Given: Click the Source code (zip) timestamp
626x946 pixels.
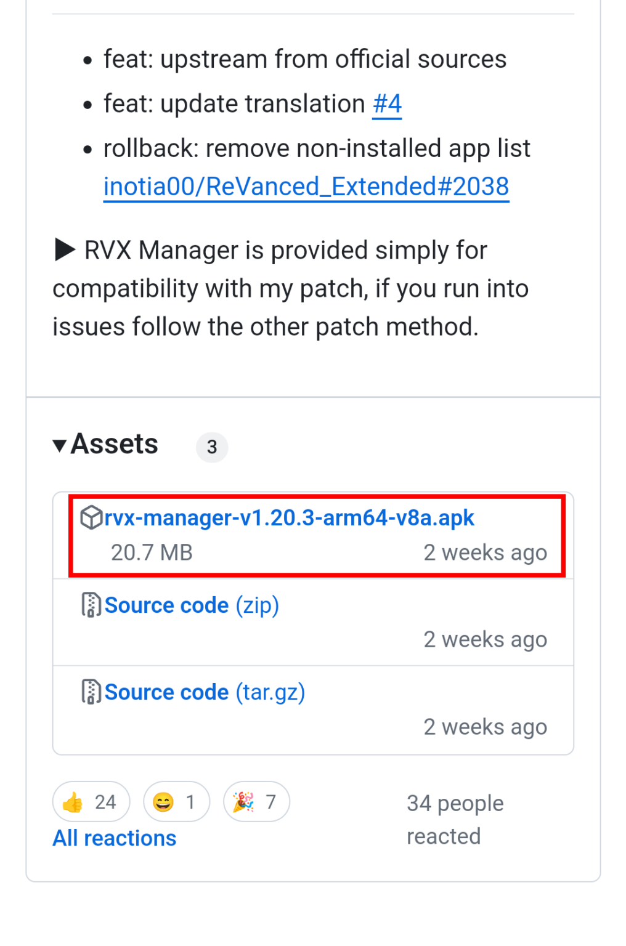Looking at the screenshot, I should pos(485,639).
